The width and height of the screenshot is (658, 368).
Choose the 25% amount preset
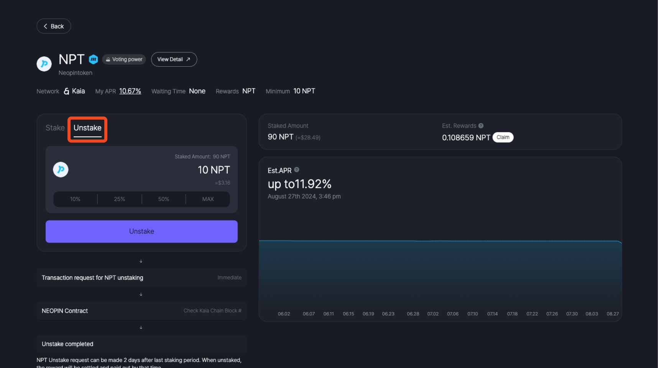120,199
